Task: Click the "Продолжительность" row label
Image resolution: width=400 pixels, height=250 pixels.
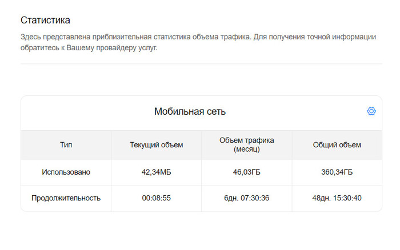Action: (66, 198)
